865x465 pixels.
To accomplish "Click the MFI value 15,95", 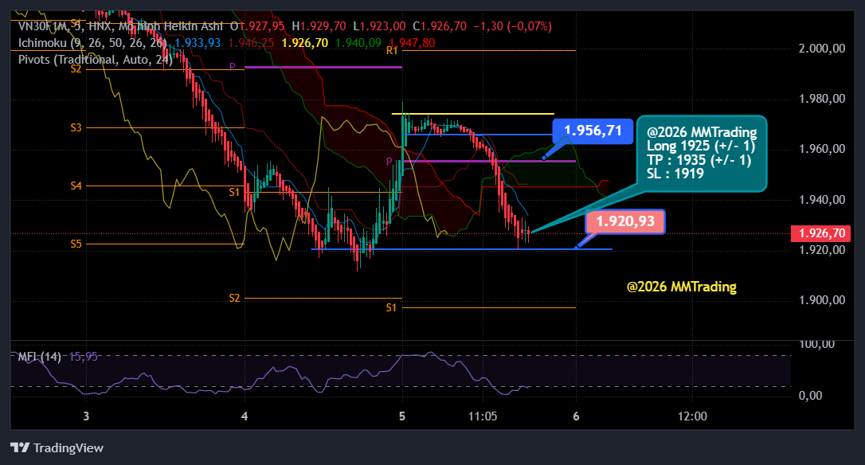I will pos(84,357).
